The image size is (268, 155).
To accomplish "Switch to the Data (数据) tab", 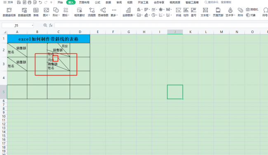I will click(x=108, y=2).
